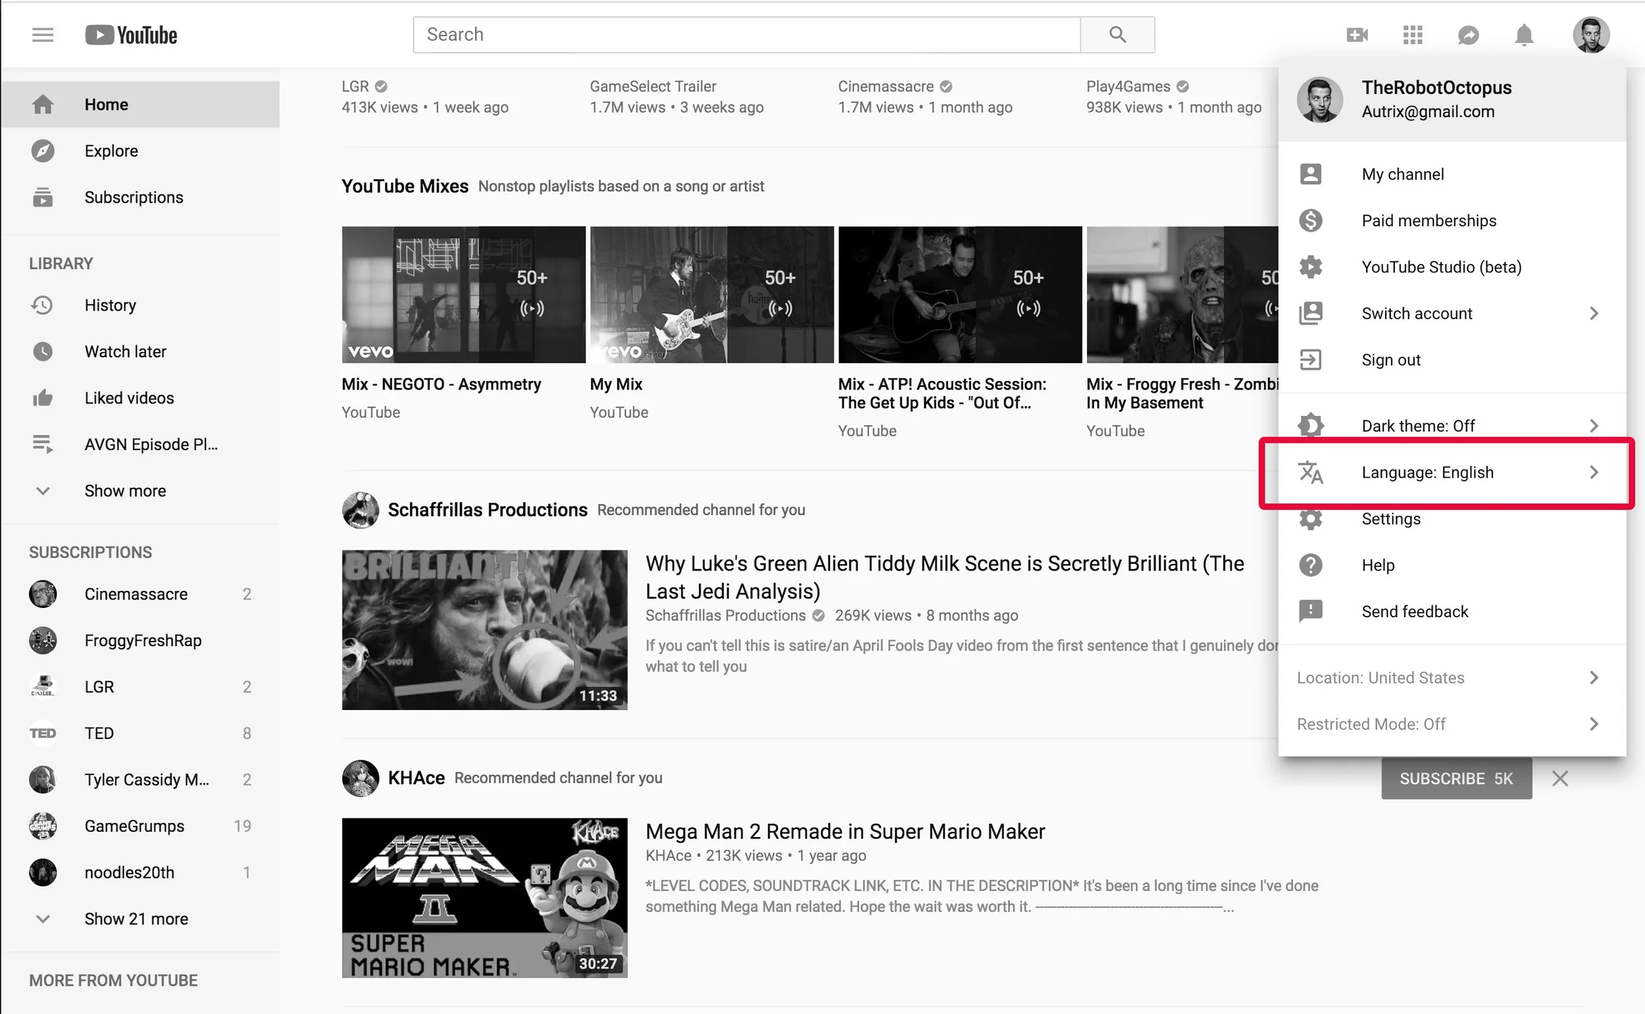Click the account avatar in top bar
This screenshot has width=1645, height=1014.
pos(1590,35)
